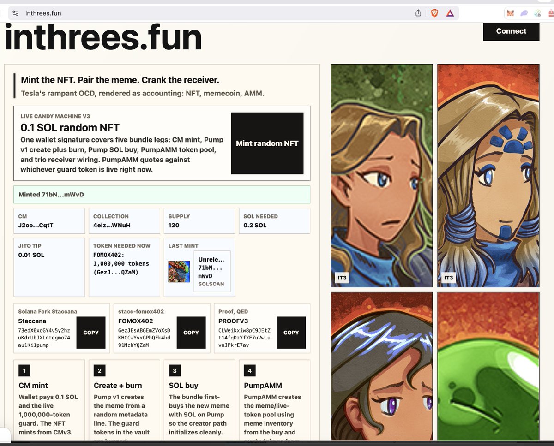Open the SOLSCAN link under last mint
This screenshot has height=446, width=554.
tap(211, 284)
